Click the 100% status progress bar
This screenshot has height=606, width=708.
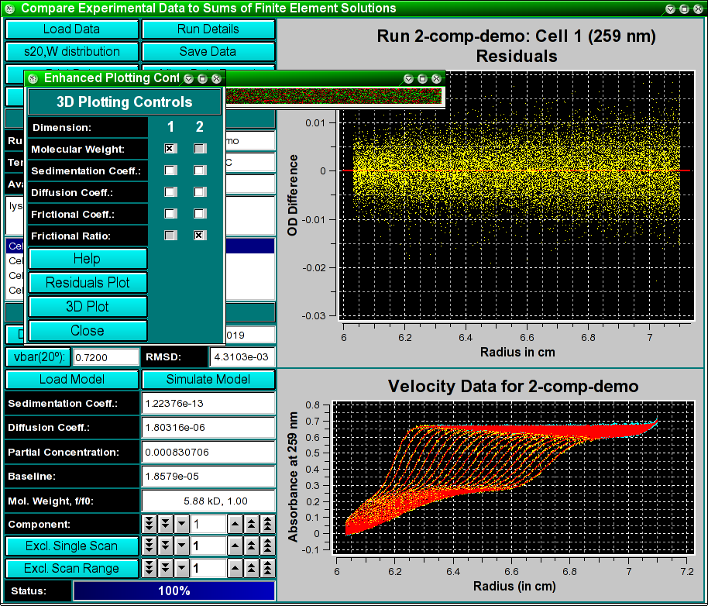tap(174, 591)
